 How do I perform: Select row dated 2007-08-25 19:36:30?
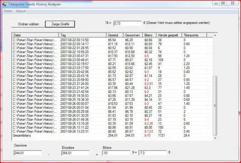click(x=113, y=100)
